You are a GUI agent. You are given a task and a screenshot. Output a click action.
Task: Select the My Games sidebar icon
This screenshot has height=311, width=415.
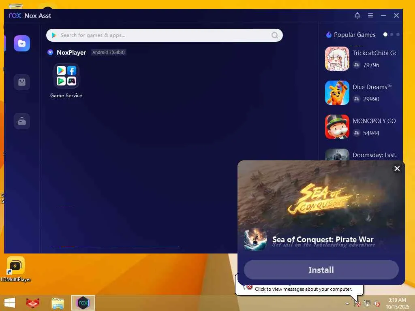[22, 43]
